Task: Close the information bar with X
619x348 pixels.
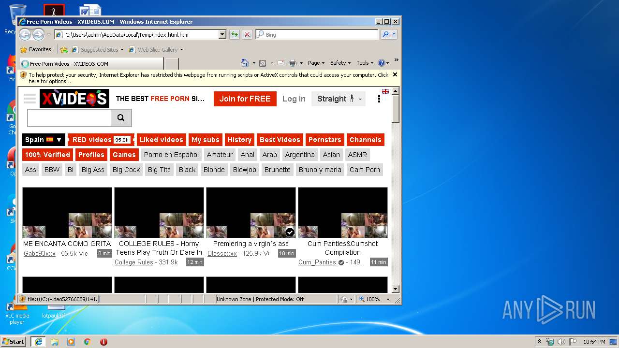Action: pos(395,74)
